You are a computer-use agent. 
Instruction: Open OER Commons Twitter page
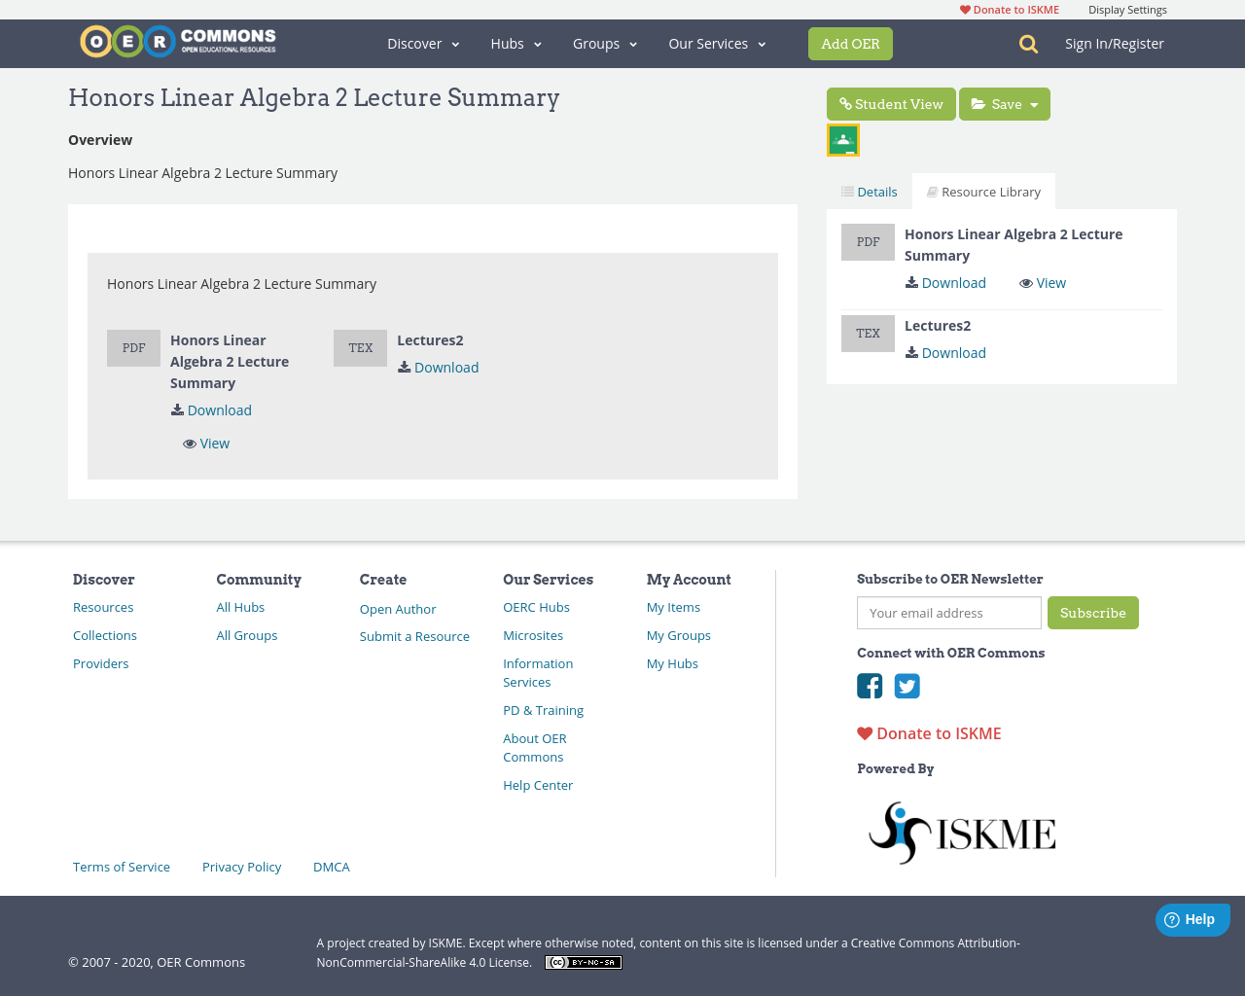[907, 686]
